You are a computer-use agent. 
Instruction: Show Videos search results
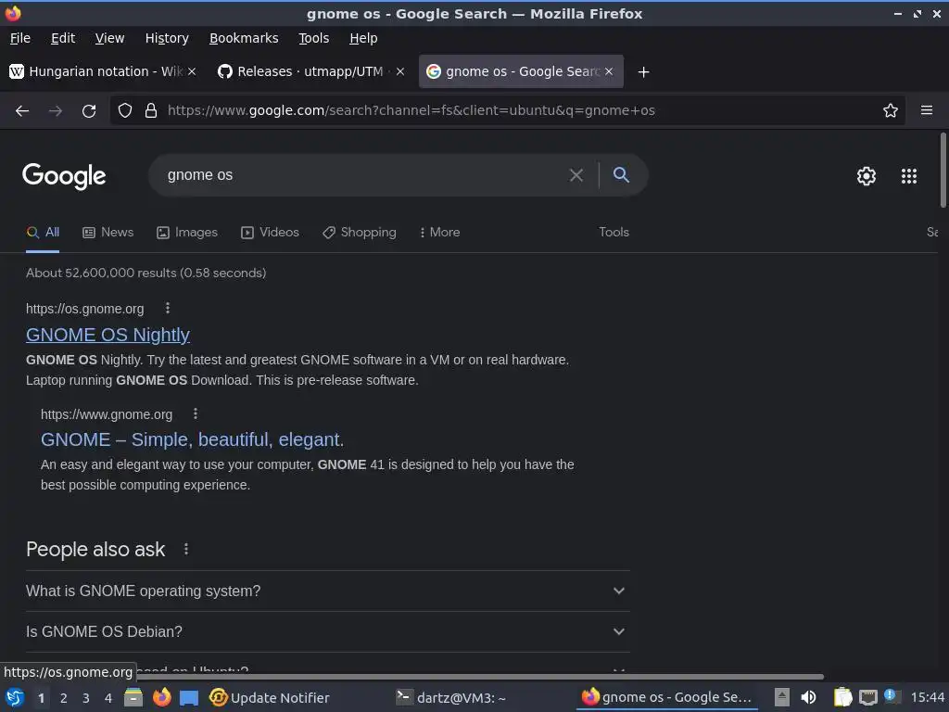pyautogui.click(x=270, y=233)
